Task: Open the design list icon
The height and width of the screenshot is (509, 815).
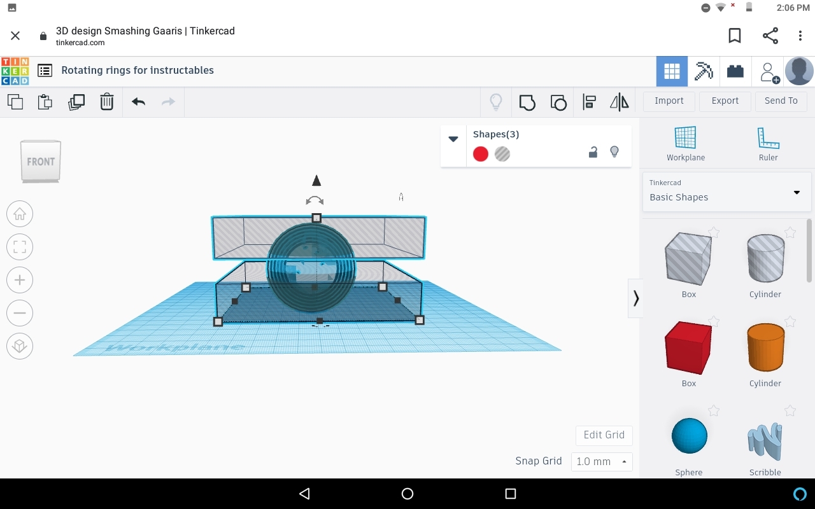Action: coord(45,71)
